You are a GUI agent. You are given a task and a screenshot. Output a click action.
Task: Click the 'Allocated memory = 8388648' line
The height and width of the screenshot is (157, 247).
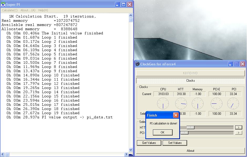[39, 29]
